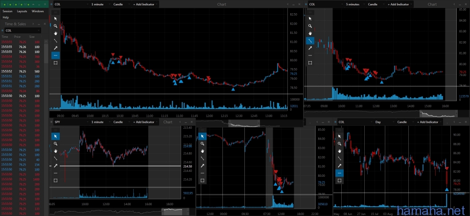Viewport: 470px width, 216px height.
Task: Select the arrow drawing tool in COL 1 minute chart
Action: [x=55, y=48]
